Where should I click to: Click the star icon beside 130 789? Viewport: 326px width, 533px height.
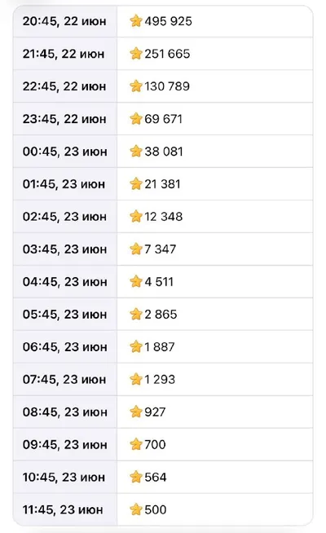tap(135, 86)
